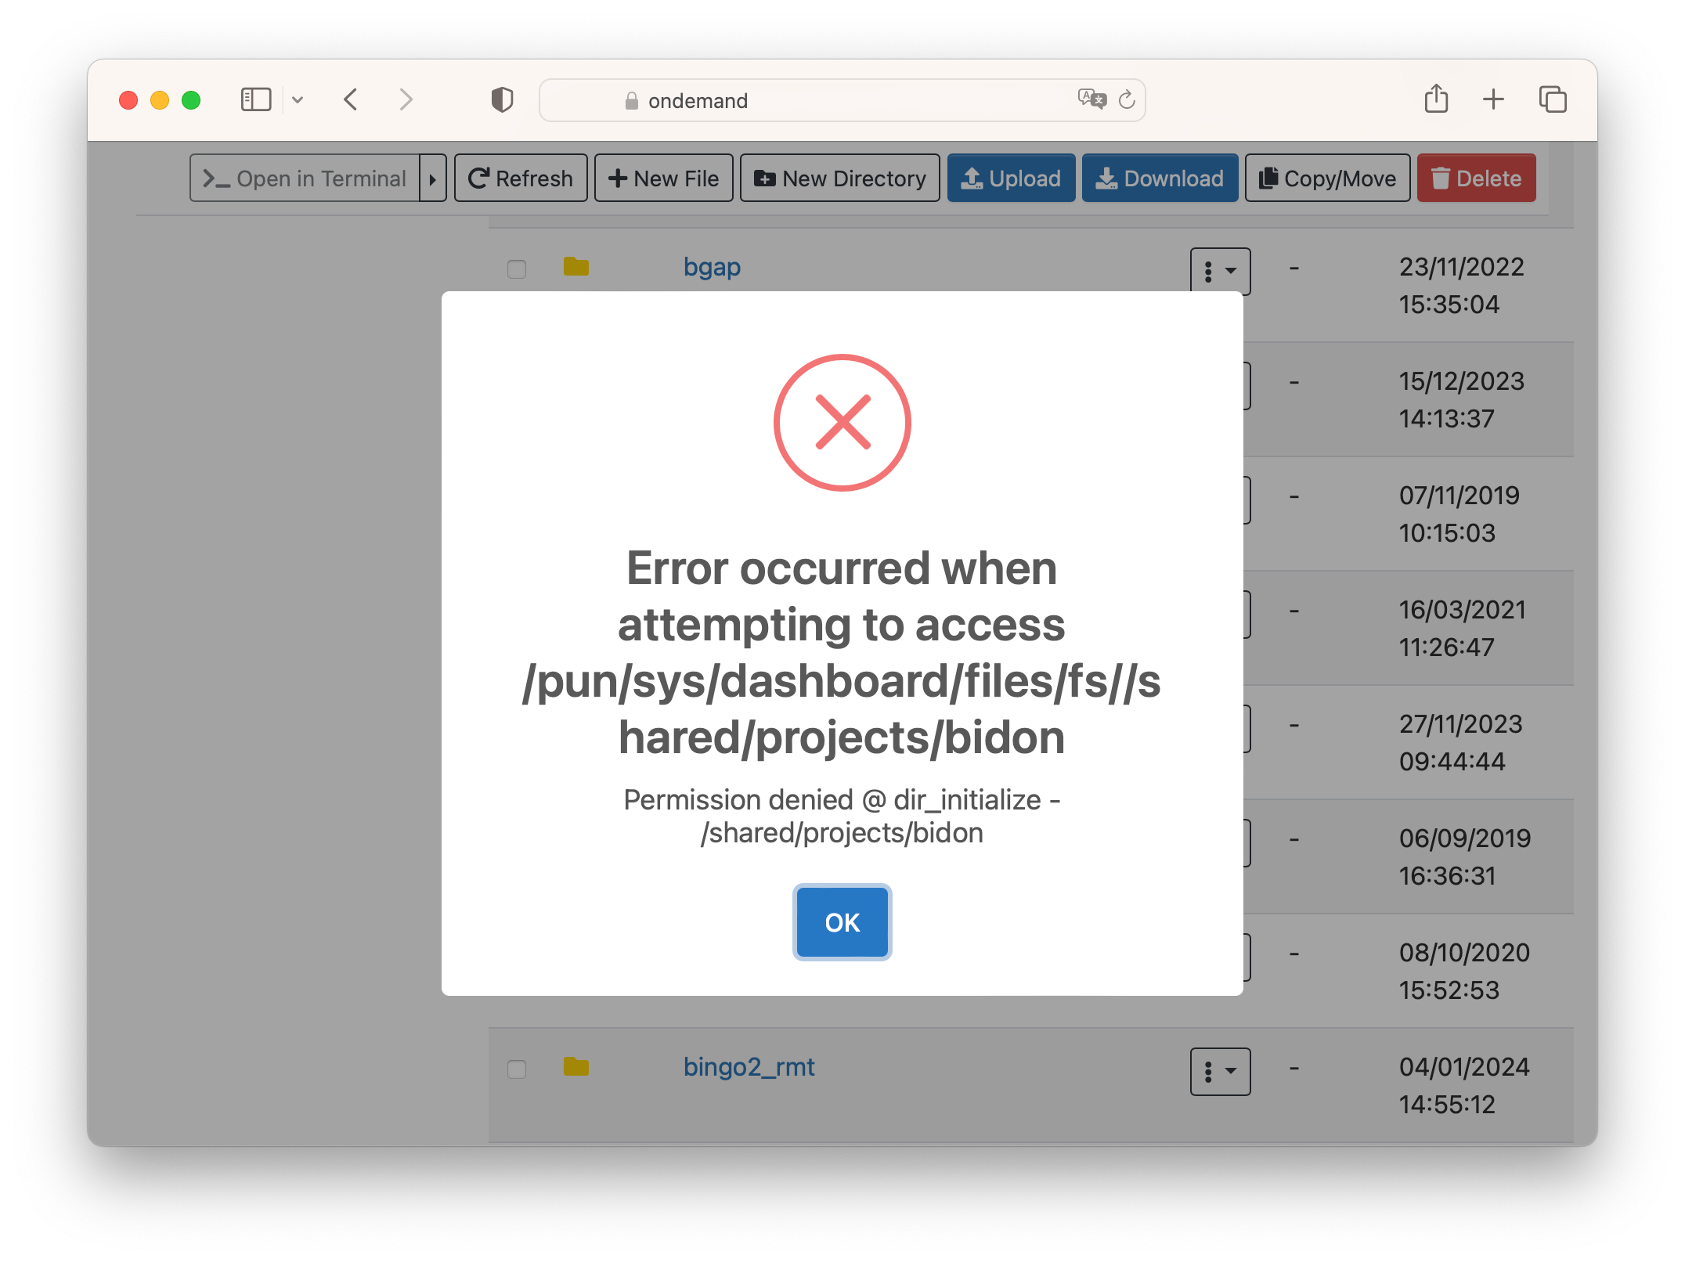
Task: Create a New File
Action: (663, 178)
